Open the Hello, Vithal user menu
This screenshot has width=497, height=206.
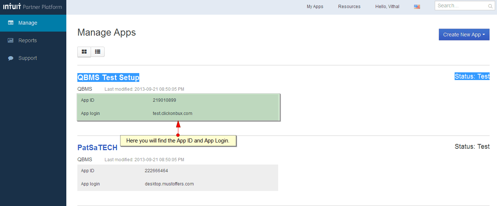(x=387, y=7)
